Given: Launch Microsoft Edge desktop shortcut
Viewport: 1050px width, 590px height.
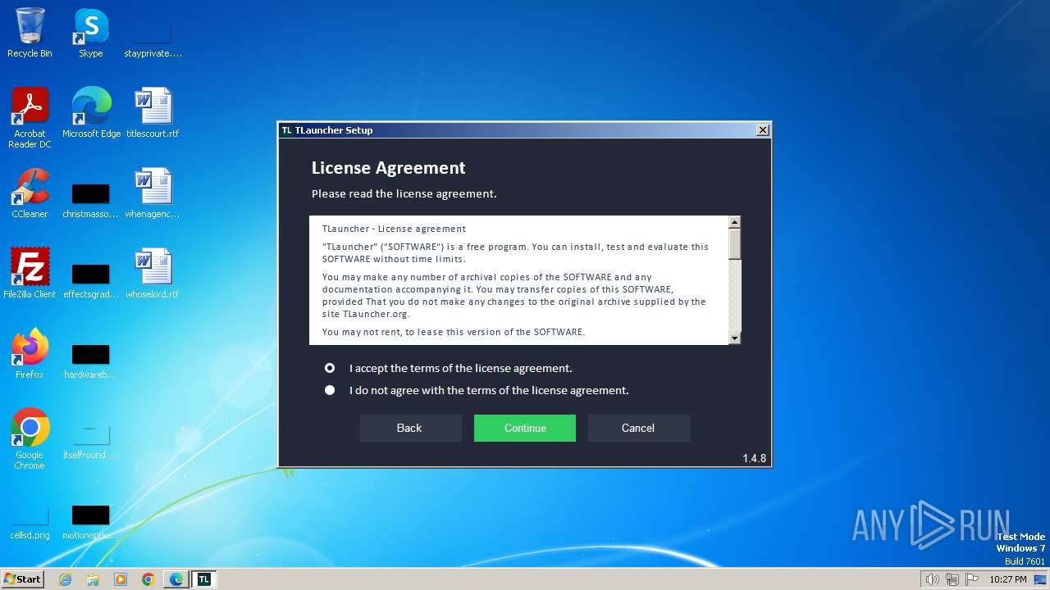Looking at the screenshot, I should point(91,112).
